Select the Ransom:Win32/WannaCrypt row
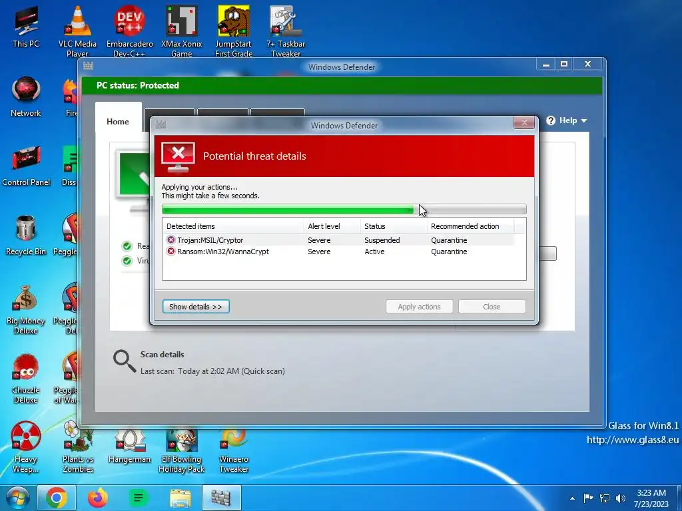The width and height of the screenshot is (682, 511). click(x=339, y=252)
